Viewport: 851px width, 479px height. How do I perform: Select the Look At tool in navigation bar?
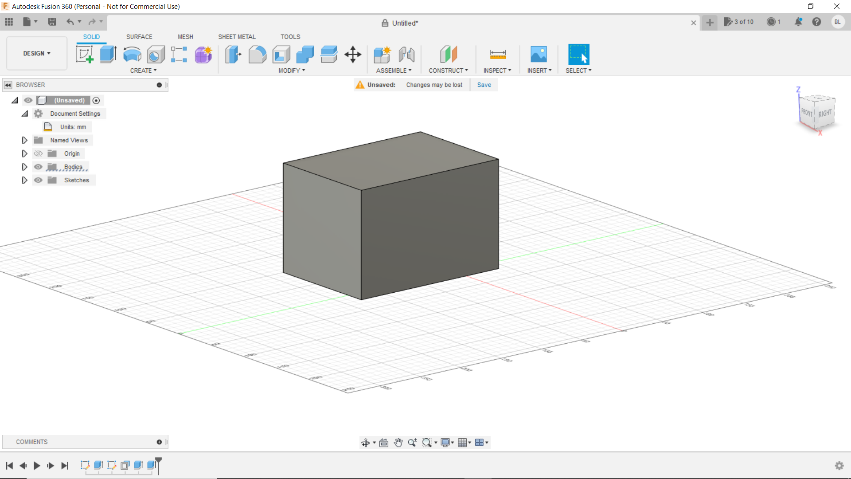384,443
